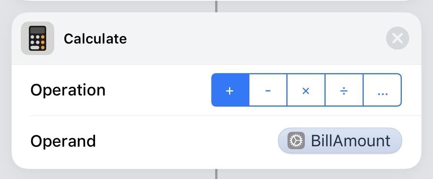Open more operations via the ellipsis segment
Screen dimensions: 433x179
click(382, 90)
